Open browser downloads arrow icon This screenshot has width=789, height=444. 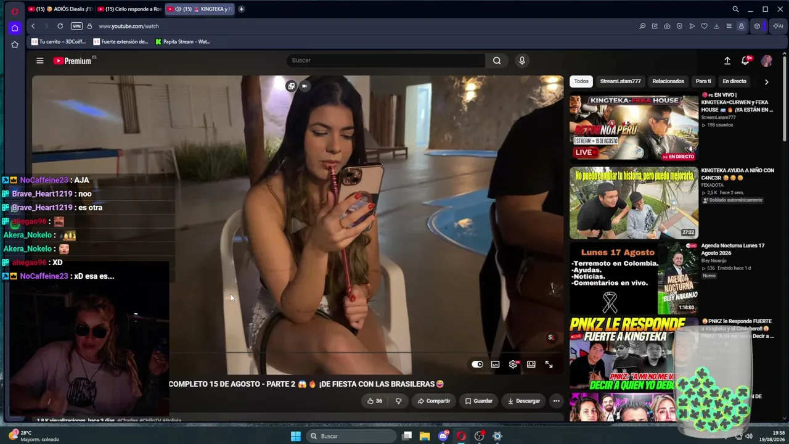coord(716,26)
